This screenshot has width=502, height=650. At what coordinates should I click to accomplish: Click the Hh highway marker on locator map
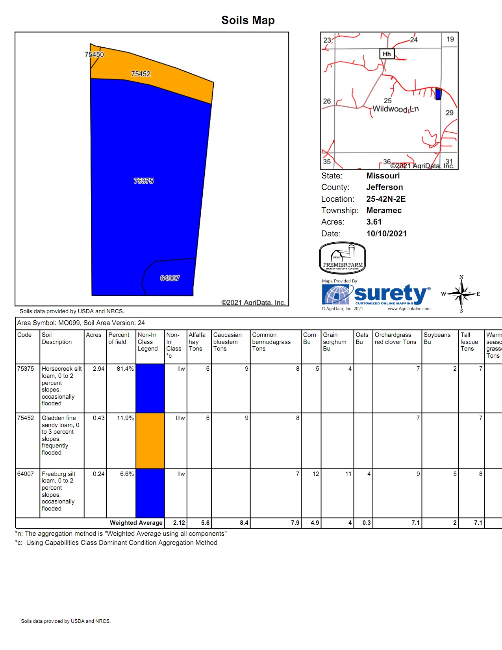(387, 54)
